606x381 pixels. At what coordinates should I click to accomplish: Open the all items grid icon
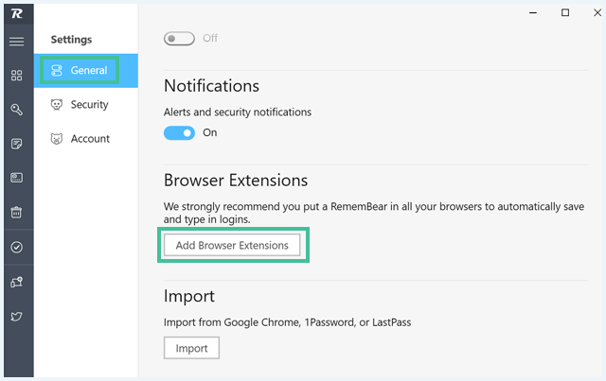[17, 76]
